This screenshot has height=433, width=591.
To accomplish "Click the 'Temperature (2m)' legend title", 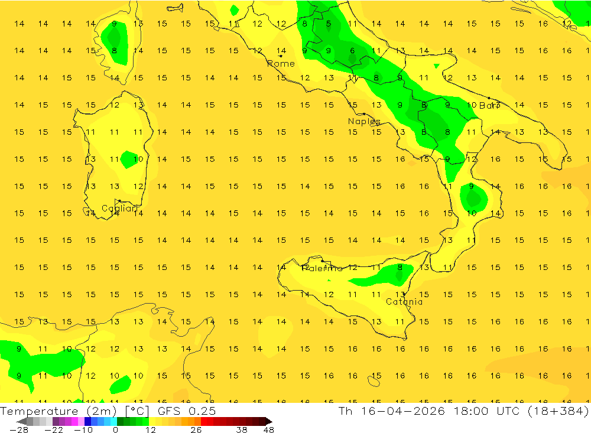I will pyautogui.click(x=59, y=411).
